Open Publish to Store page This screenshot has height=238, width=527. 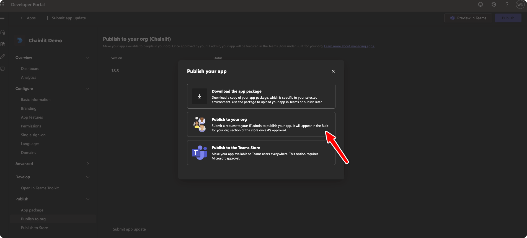(x=34, y=228)
